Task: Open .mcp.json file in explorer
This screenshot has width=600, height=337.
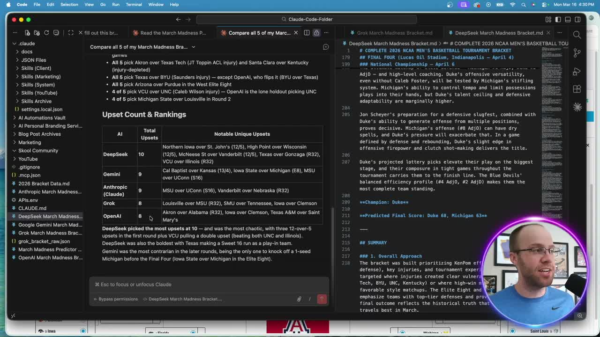Action: (x=29, y=175)
